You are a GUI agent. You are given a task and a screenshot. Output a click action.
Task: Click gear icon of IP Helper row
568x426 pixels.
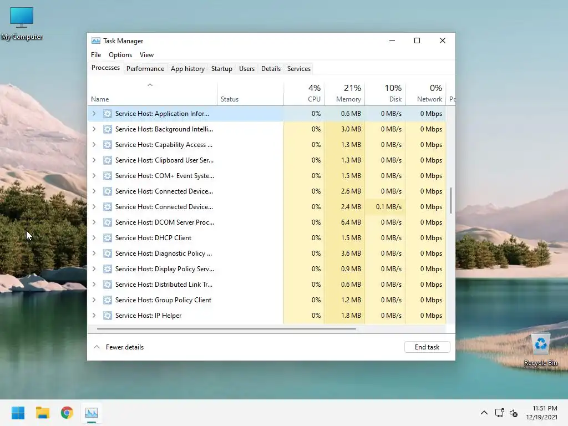click(x=107, y=316)
